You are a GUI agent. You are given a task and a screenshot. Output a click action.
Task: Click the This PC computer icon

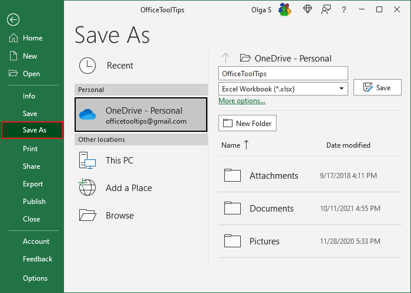click(87, 161)
